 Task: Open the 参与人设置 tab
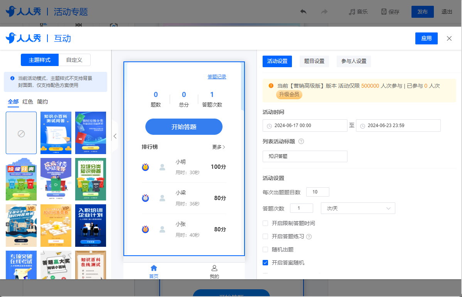pyautogui.click(x=354, y=61)
